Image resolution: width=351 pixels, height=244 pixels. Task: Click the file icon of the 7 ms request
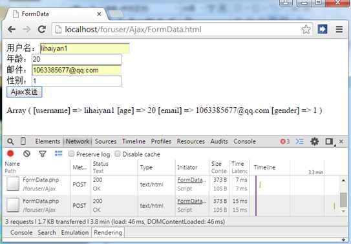tap(13, 184)
